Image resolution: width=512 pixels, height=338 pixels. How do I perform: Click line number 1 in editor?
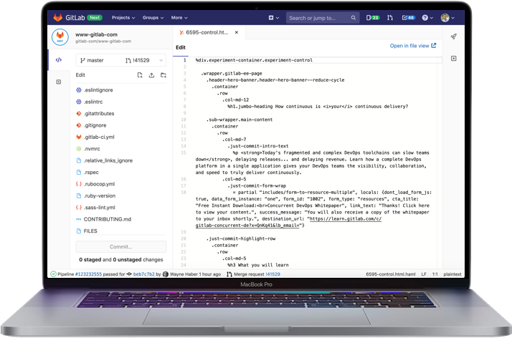click(x=184, y=60)
